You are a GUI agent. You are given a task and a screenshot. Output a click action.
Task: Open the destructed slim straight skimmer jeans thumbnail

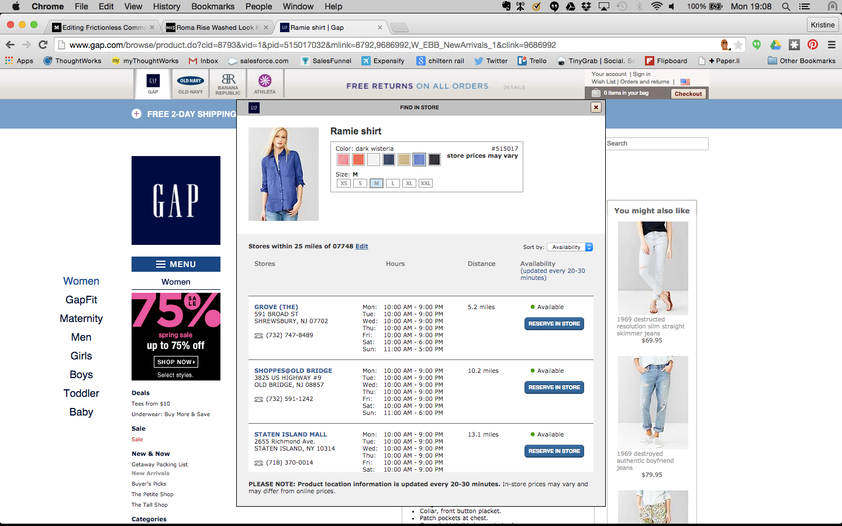(653, 268)
